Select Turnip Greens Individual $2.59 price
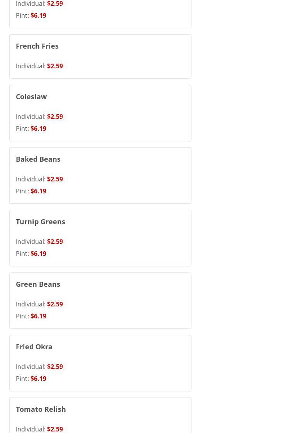This screenshot has height=433, width=303. point(55,242)
